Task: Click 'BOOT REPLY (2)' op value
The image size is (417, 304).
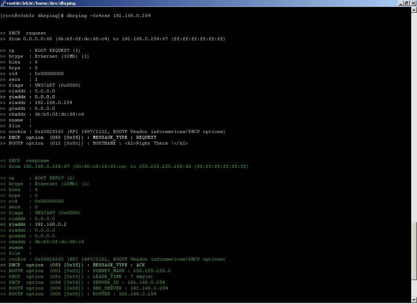Action: [x=55, y=178]
